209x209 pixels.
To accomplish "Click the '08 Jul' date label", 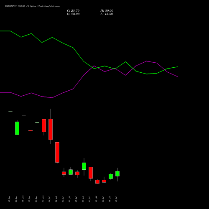I will tap(83, 199).
